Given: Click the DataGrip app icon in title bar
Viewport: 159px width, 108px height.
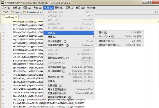Looking at the screenshot, I should pos(3,3).
